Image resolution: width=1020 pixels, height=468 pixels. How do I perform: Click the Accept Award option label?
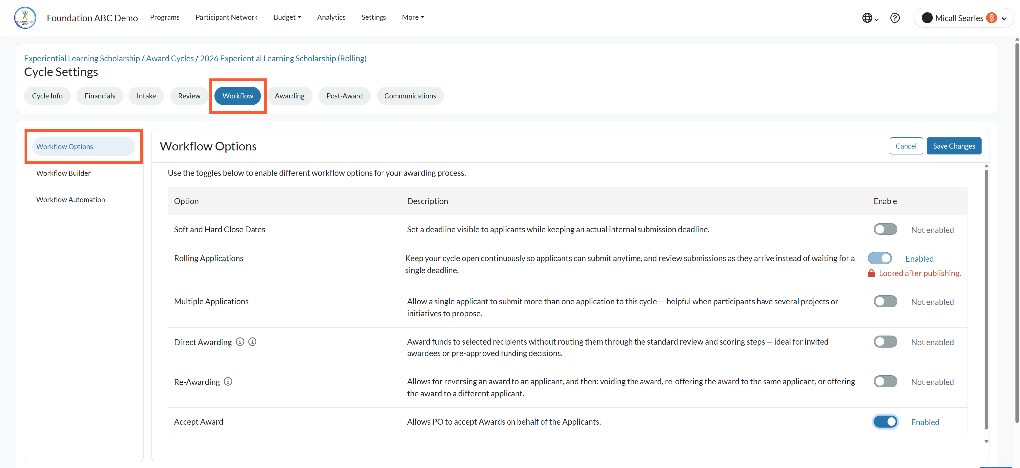tap(199, 422)
